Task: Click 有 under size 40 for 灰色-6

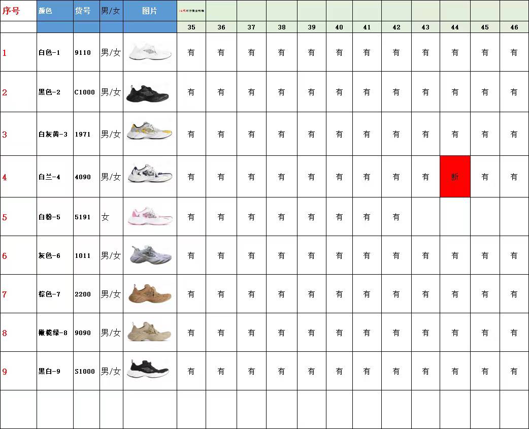Action: tap(339, 256)
